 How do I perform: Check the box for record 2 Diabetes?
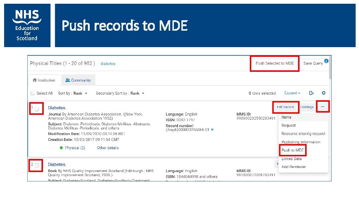tap(37, 166)
